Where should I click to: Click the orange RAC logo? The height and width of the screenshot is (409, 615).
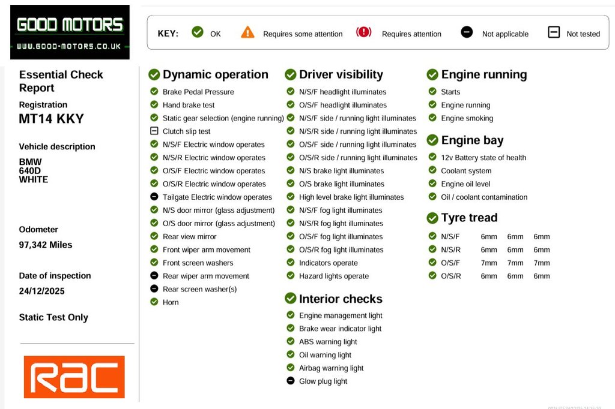pos(74,377)
